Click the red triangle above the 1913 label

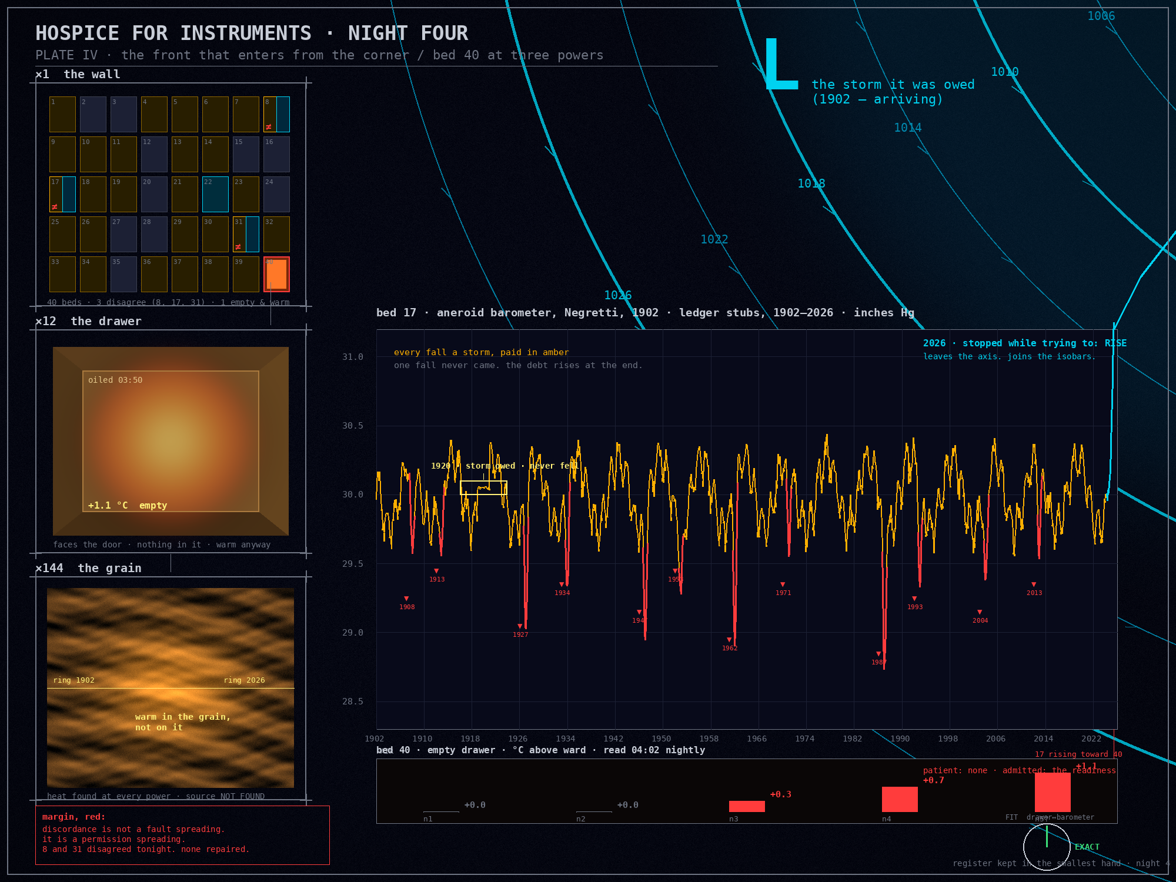pos(436,571)
